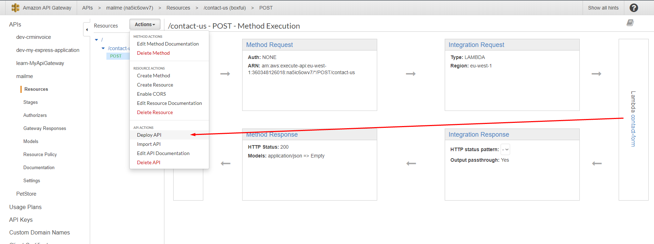This screenshot has height=244, width=654.
Task: Click the 'HTTP Status: 200' text
Action: pos(268,147)
